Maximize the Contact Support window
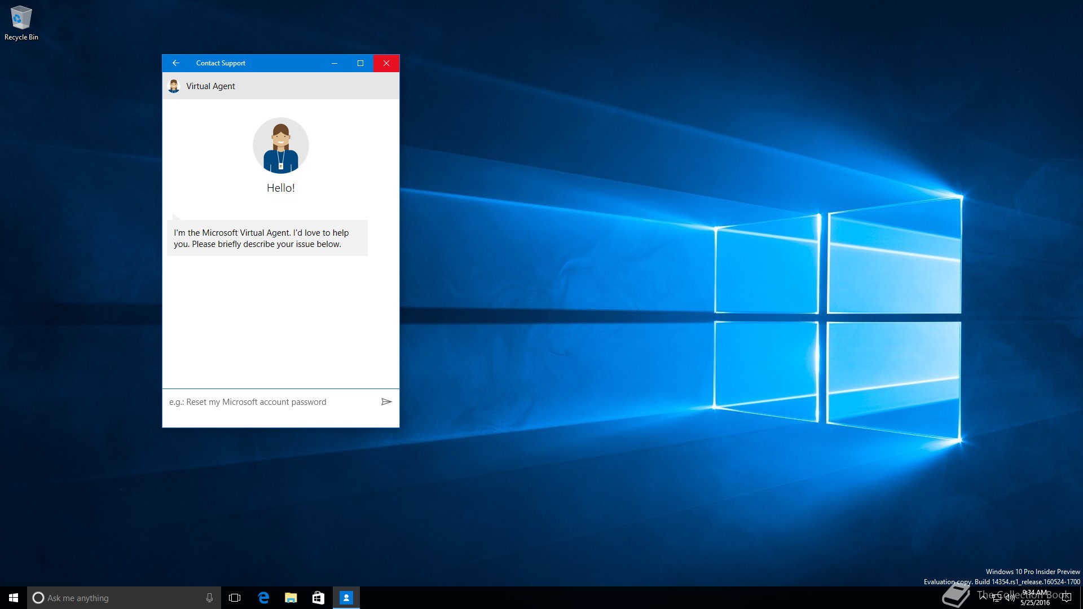 [x=360, y=63]
